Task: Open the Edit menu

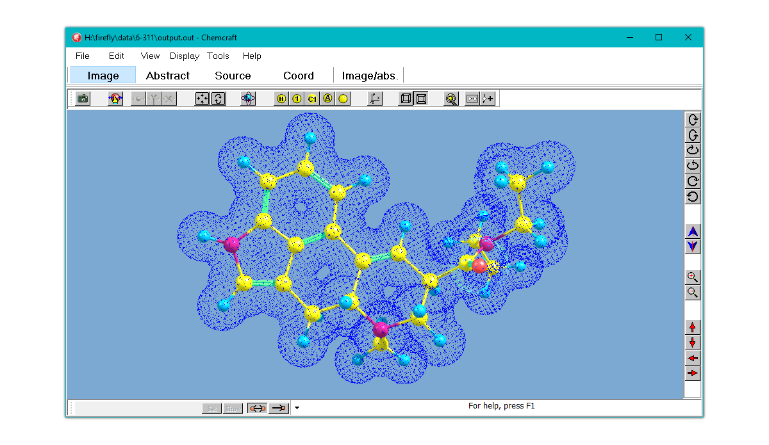Action: [116, 56]
